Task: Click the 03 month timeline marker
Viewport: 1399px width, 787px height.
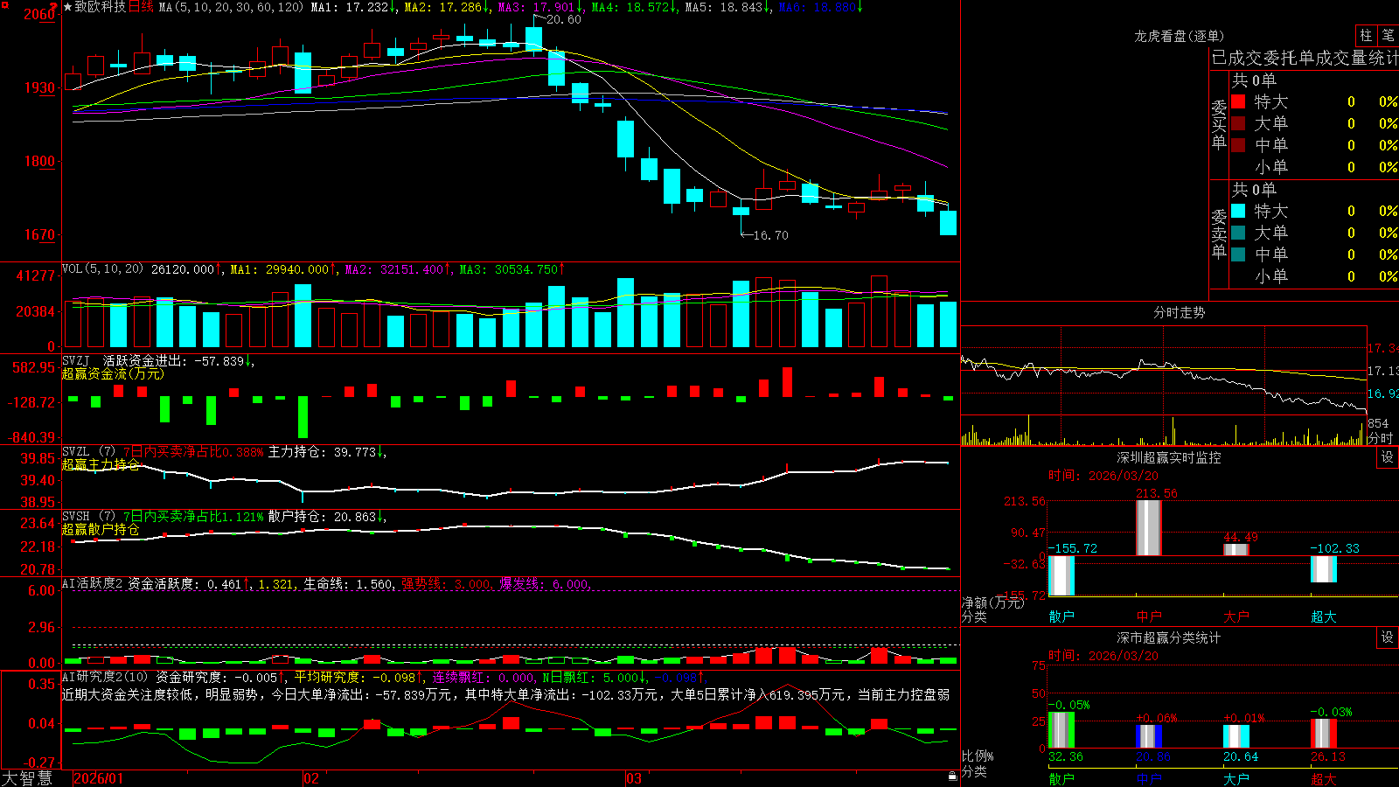Action: point(634,778)
